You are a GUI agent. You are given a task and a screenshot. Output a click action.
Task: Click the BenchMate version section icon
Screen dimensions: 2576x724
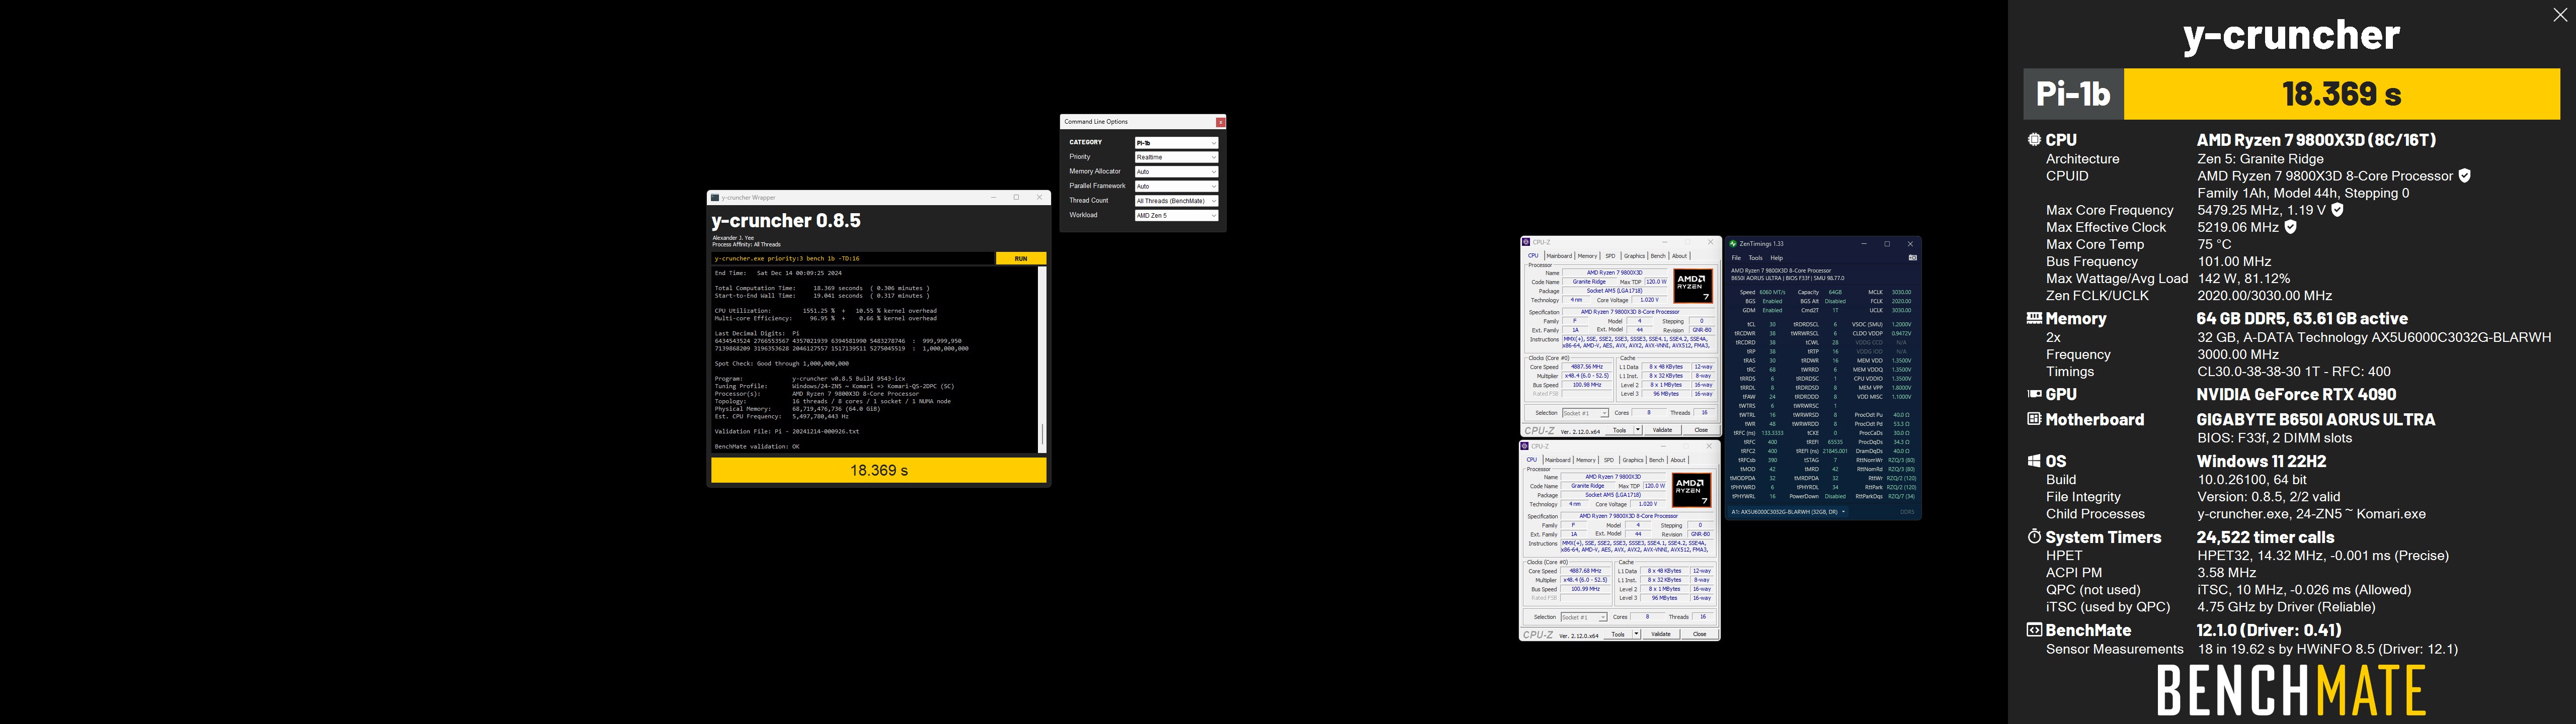tap(2034, 630)
